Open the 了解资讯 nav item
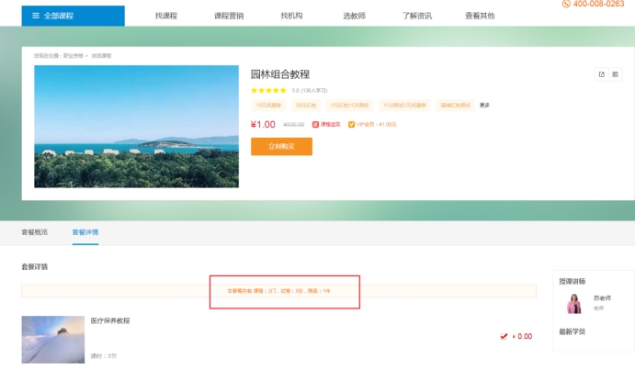The width and height of the screenshot is (635, 370). pos(417,16)
